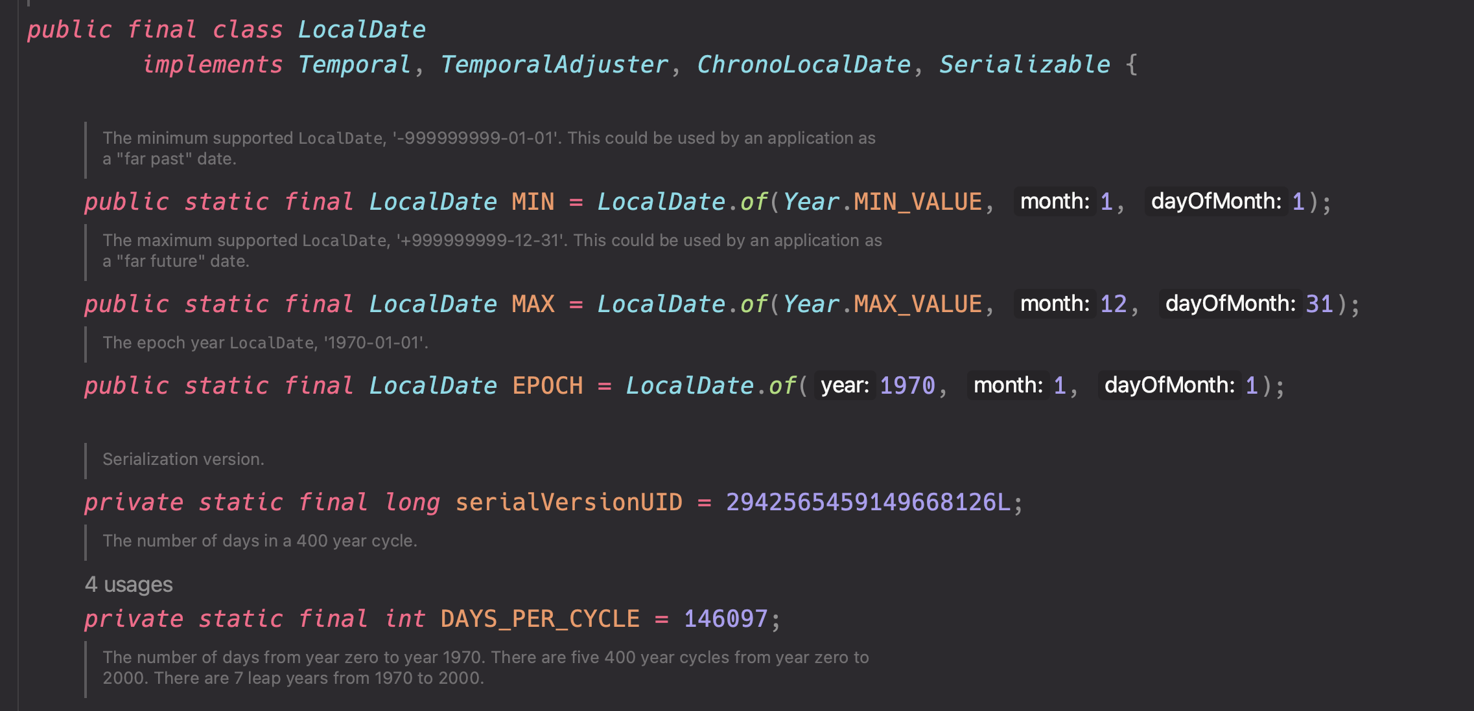This screenshot has width=1474, height=711.
Task: Click 'month:' hint on MIN line
Action: click(x=1055, y=201)
